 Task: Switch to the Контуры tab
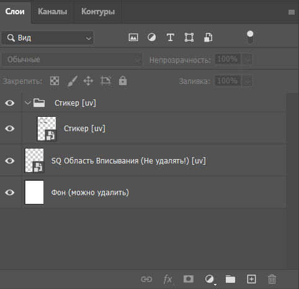coord(98,12)
